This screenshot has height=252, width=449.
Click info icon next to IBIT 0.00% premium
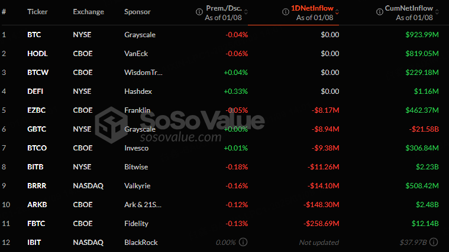pos(243,243)
